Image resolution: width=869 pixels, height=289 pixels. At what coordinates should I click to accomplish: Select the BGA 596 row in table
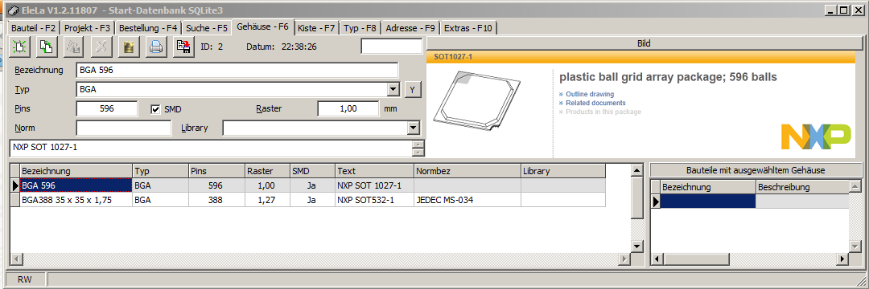click(307, 185)
